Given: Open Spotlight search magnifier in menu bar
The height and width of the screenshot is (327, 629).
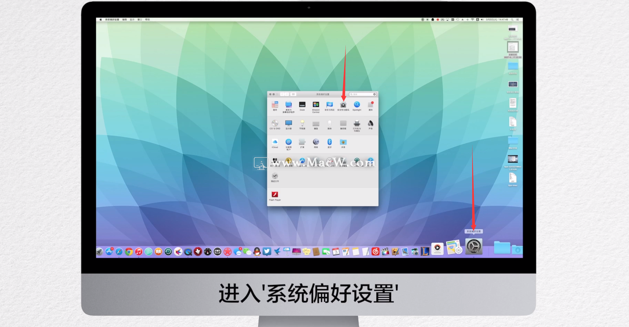Looking at the screenshot, I should 512,20.
